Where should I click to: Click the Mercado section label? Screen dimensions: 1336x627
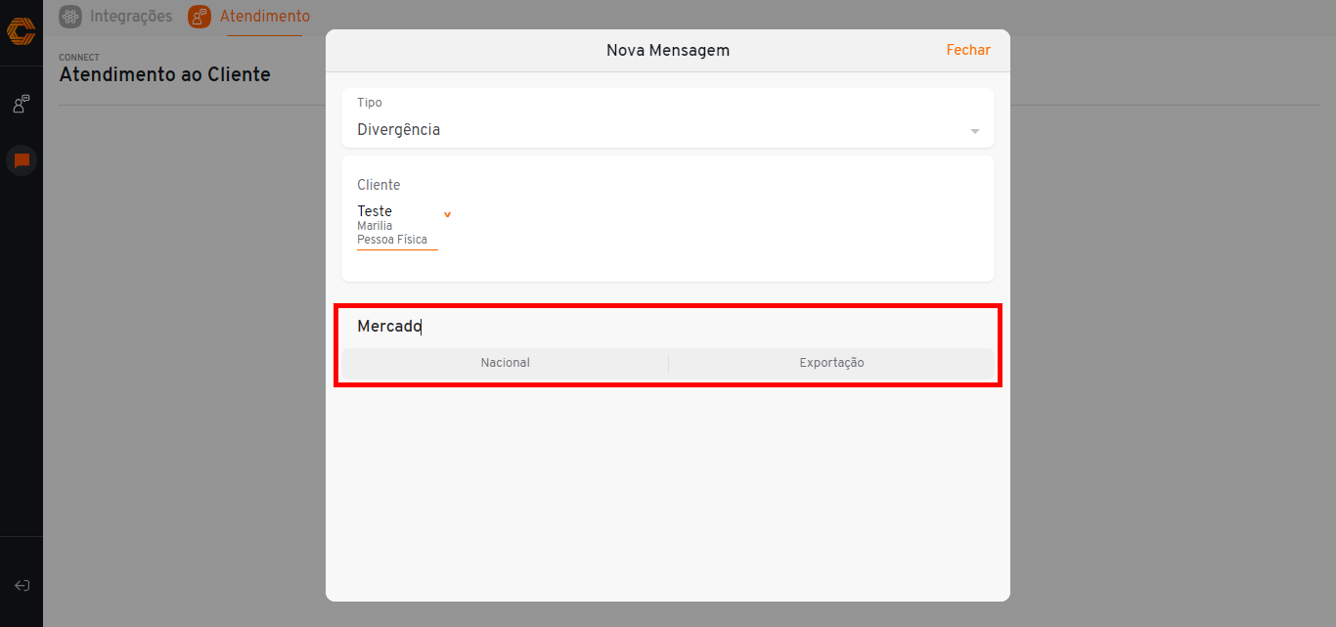click(x=389, y=326)
